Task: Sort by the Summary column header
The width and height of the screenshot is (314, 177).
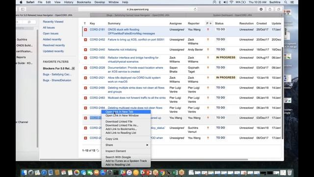Action: [114, 24]
